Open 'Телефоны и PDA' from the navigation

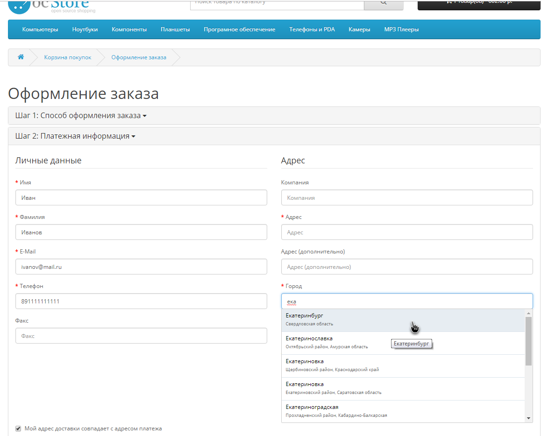tap(312, 29)
